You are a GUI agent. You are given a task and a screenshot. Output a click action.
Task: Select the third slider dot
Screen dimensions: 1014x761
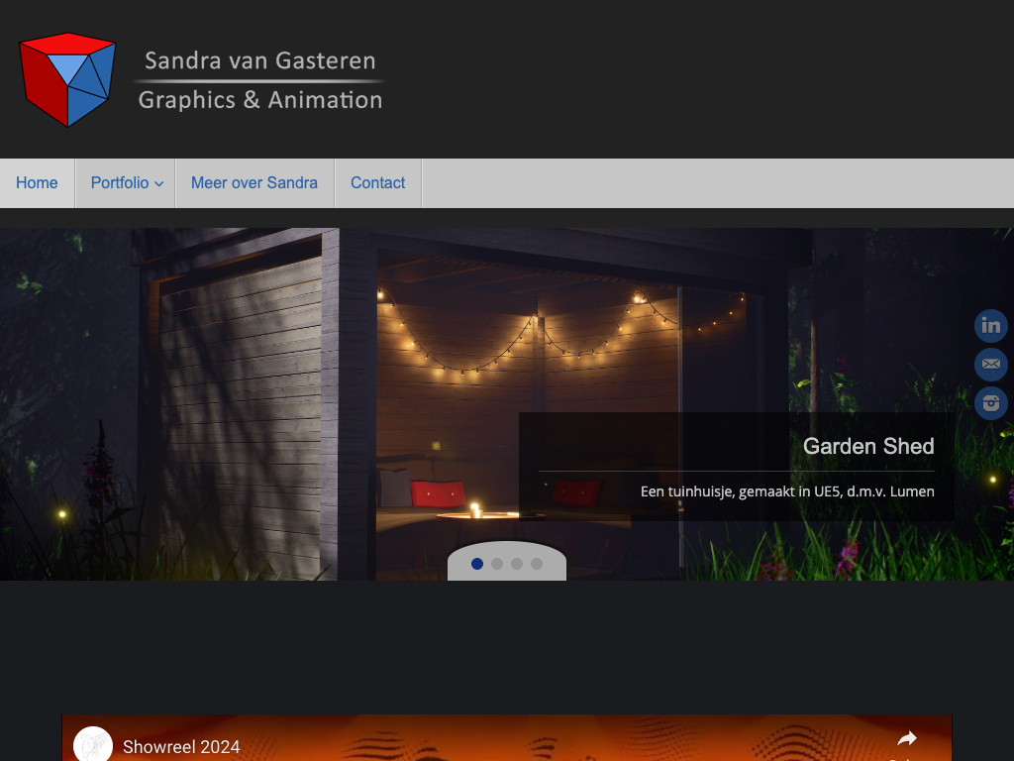(x=517, y=564)
